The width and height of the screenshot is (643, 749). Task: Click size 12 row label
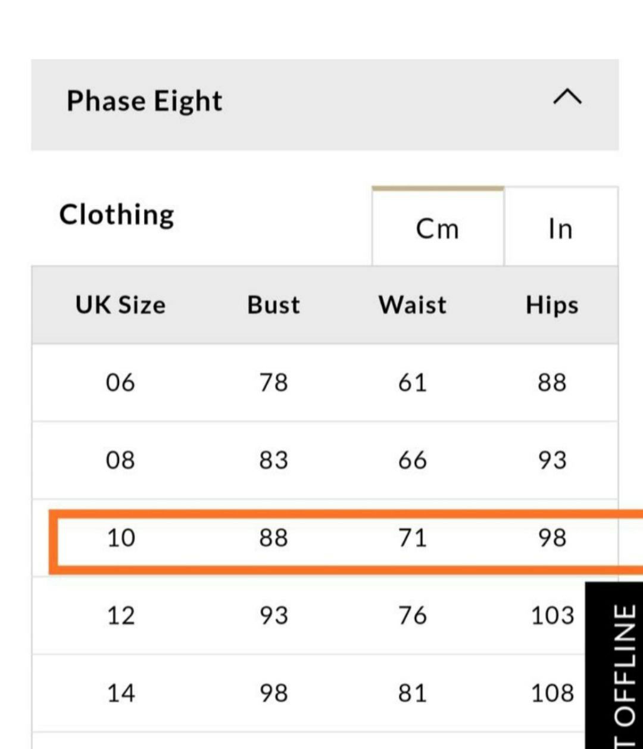[121, 615]
